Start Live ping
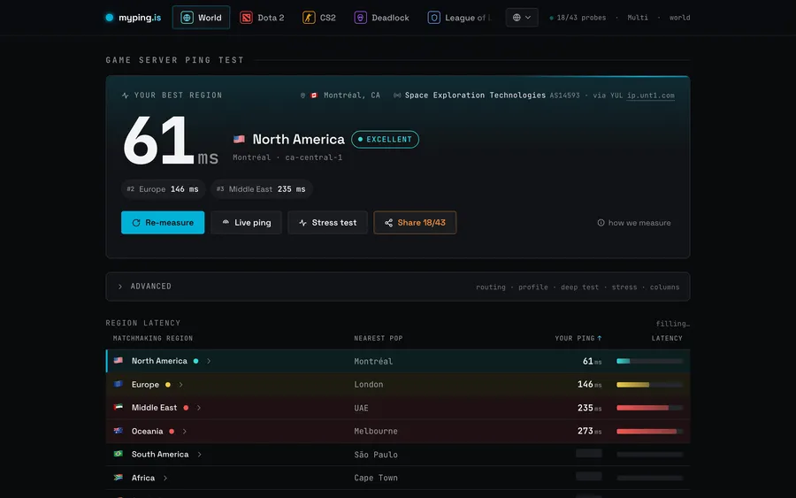This screenshot has height=498, width=796. [x=246, y=222]
